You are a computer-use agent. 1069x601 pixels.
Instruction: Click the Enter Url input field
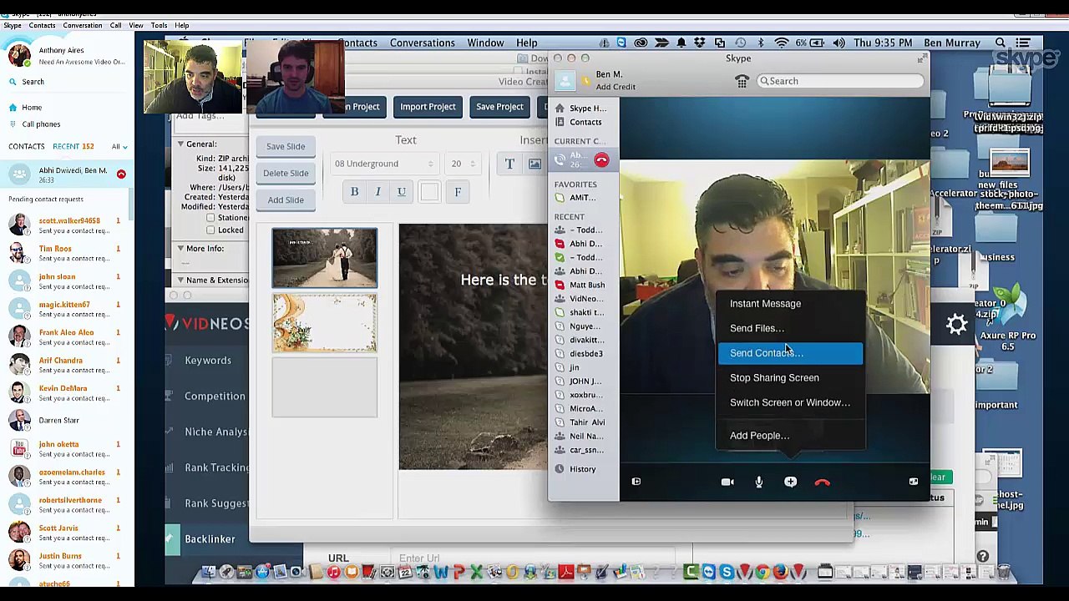[534, 558]
